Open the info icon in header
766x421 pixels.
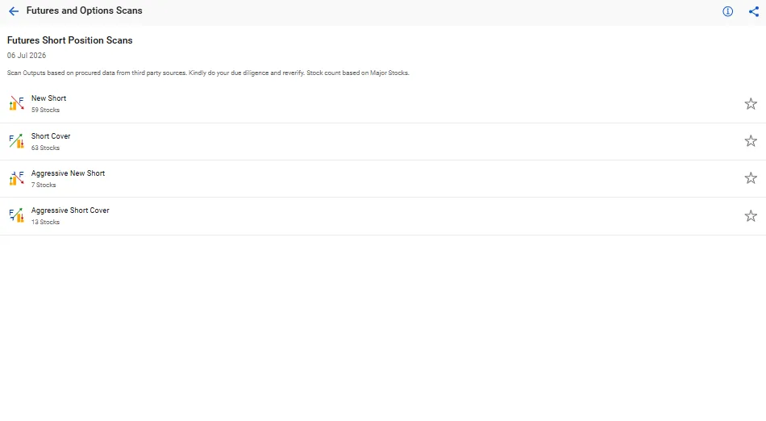coord(728,11)
